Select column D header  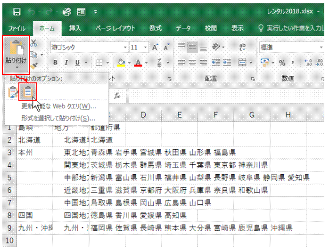(x=143, y=115)
